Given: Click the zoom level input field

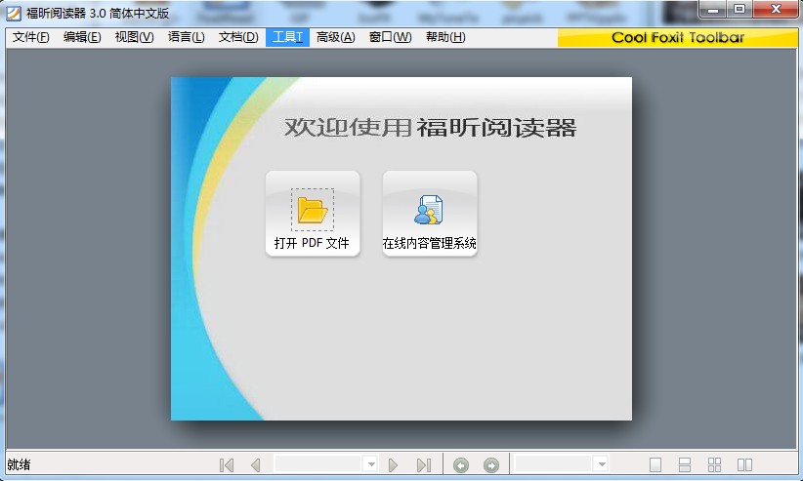Looking at the screenshot, I should click(x=554, y=464).
